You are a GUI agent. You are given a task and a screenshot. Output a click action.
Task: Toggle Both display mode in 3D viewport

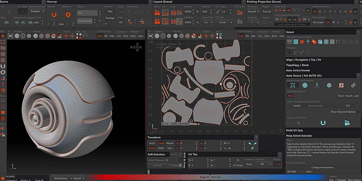click(x=100, y=36)
